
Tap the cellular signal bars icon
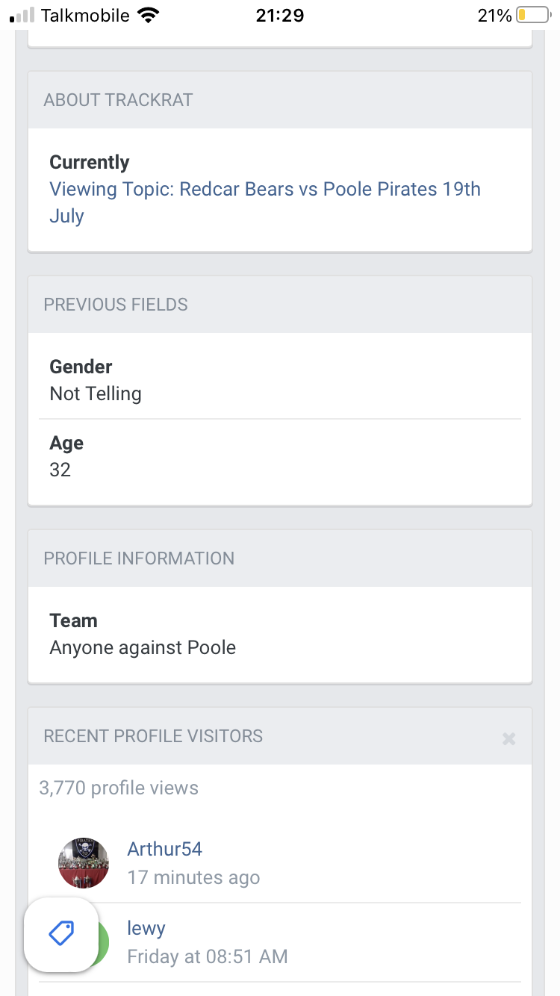point(22,15)
